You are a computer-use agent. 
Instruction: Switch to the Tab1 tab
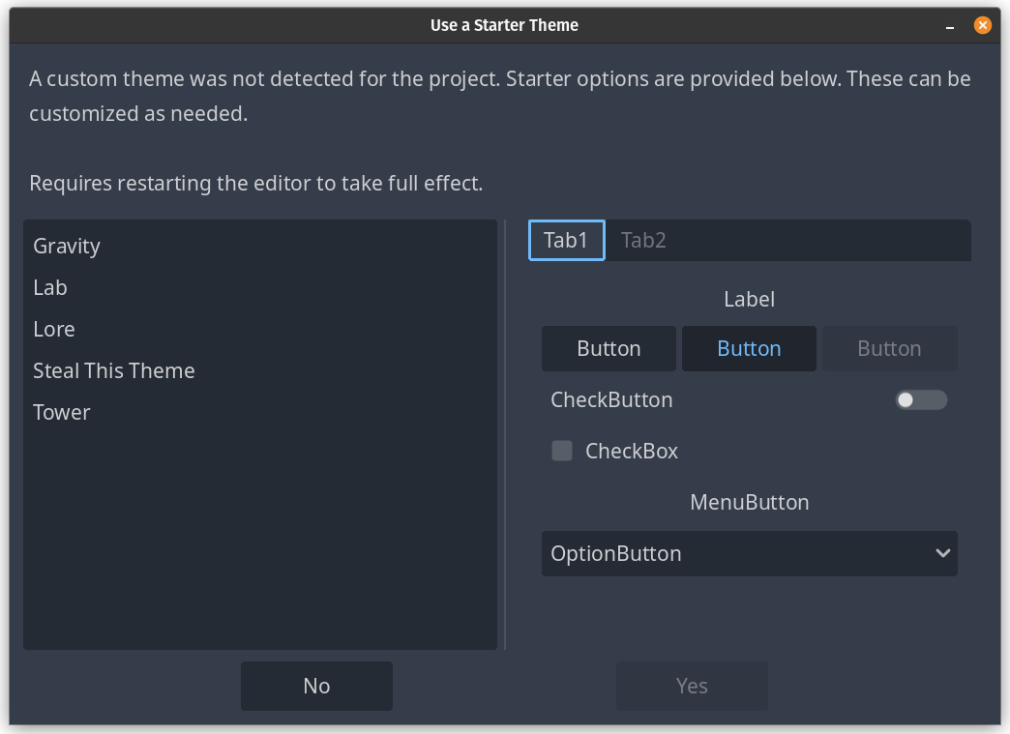click(566, 241)
